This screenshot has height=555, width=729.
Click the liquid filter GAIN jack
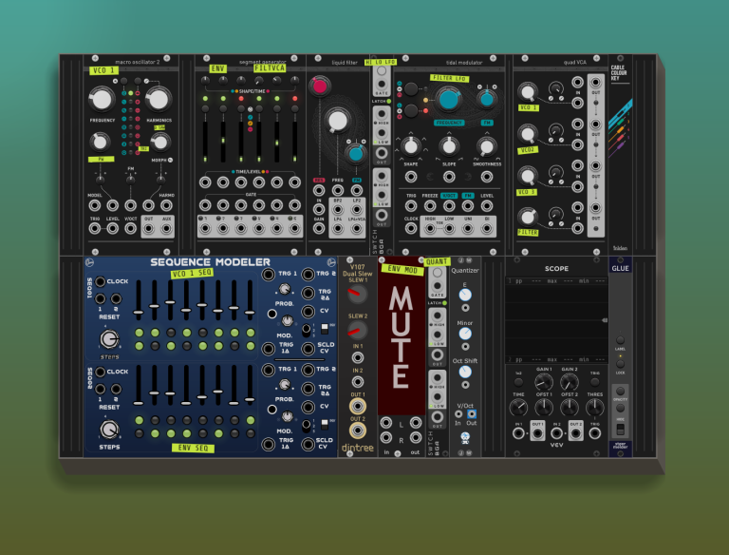319,228
